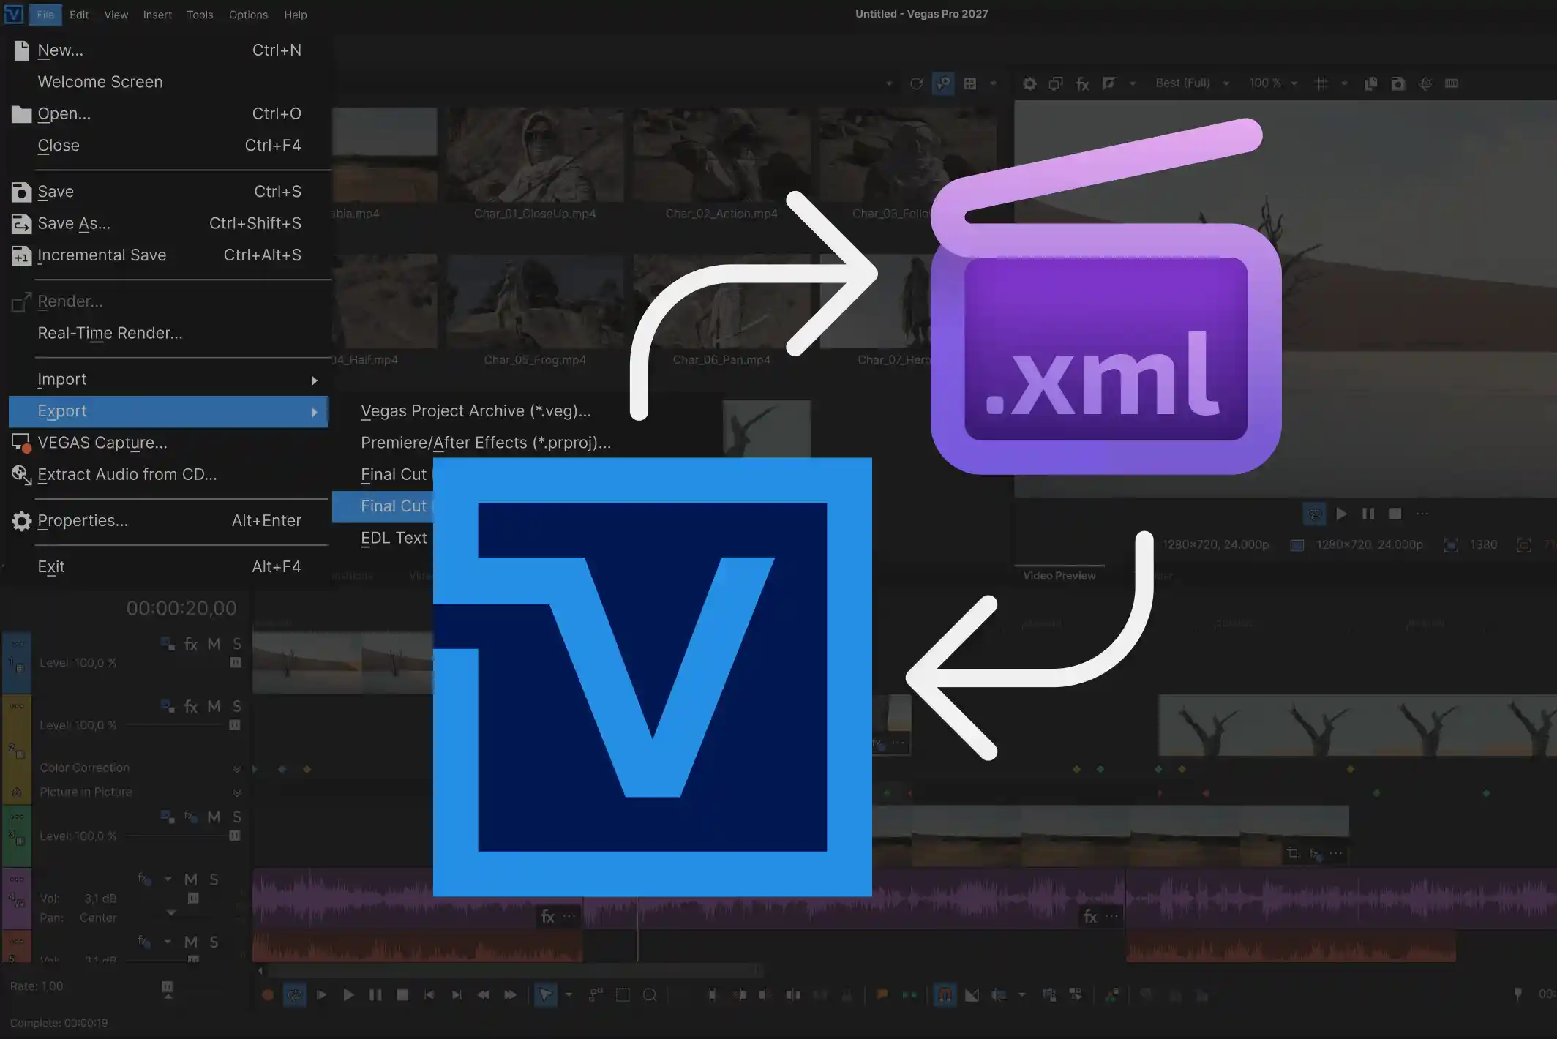Open Track FX for video track 1
Viewport: 1557px width, 1039px height.
(x=191, y=644)
